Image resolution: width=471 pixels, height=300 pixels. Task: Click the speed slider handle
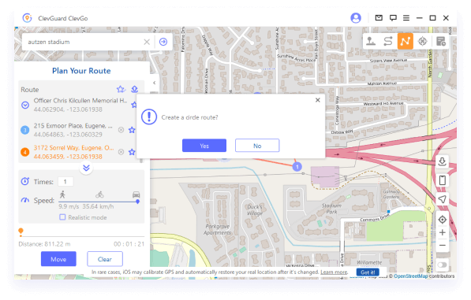137,202
